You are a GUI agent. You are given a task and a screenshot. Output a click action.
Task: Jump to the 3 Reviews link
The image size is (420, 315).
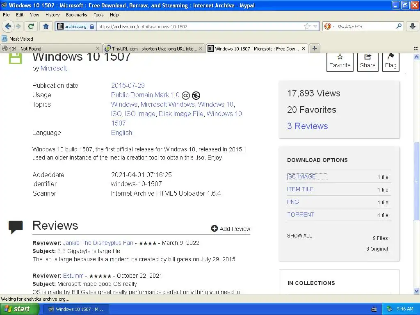coord(308,126)
